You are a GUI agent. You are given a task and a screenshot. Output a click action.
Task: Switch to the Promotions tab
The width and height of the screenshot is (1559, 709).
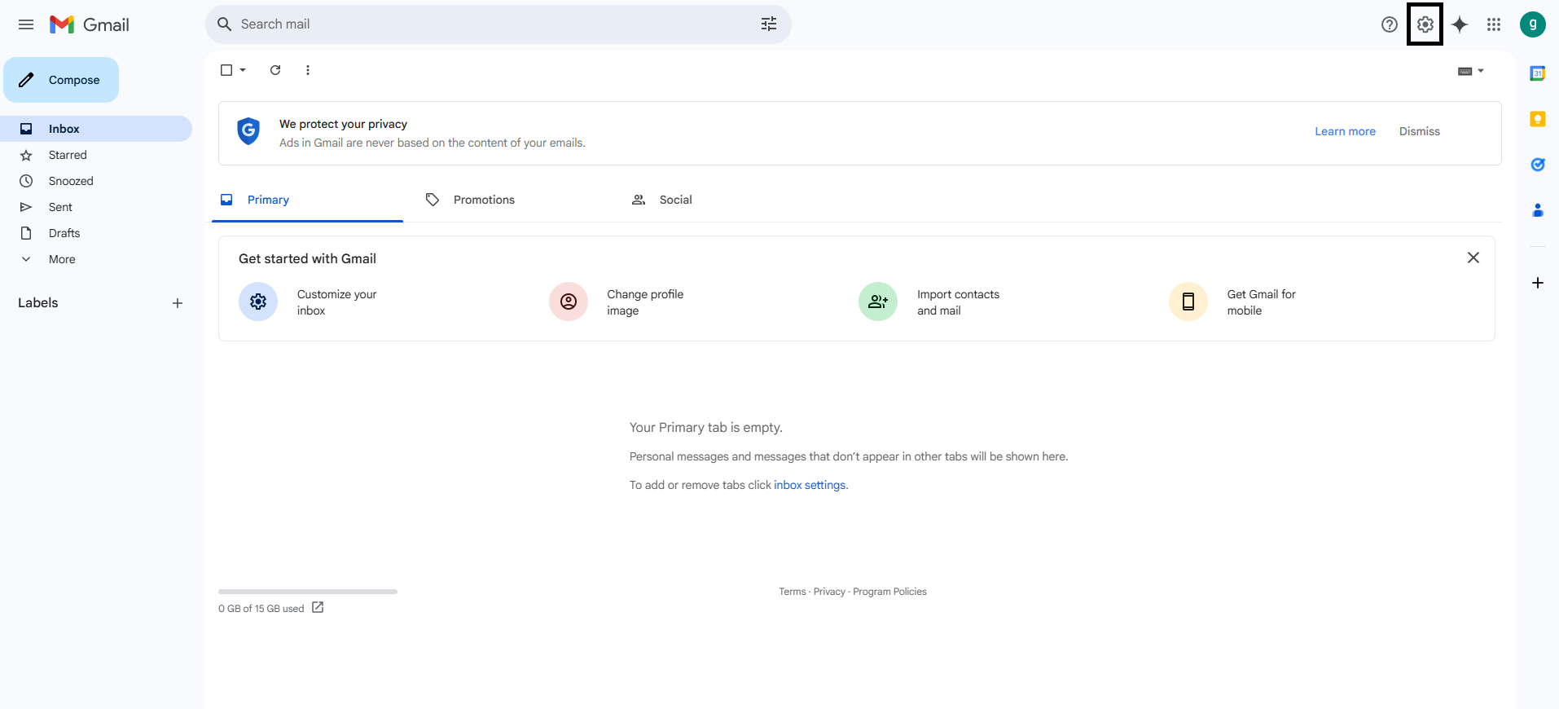[483, 200]
